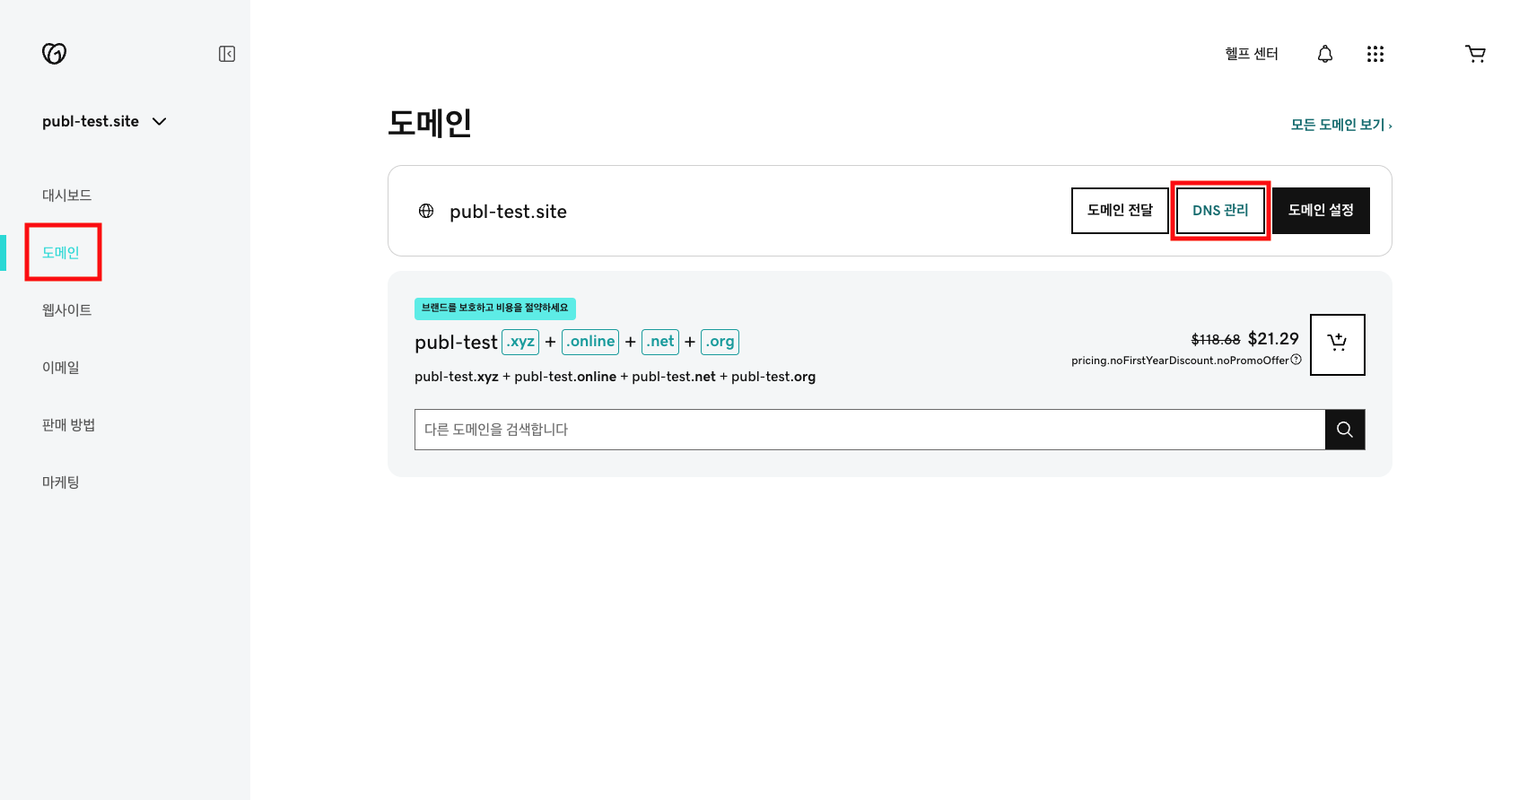Deselect the .org domain extension tag

coord(720,341)
